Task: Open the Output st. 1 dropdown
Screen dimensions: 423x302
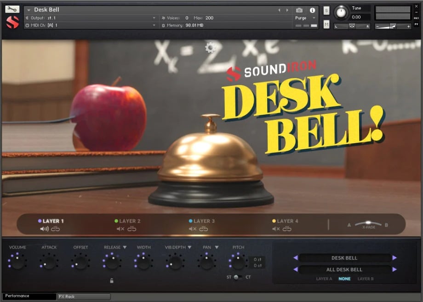Action: click(x=154, y=18)
